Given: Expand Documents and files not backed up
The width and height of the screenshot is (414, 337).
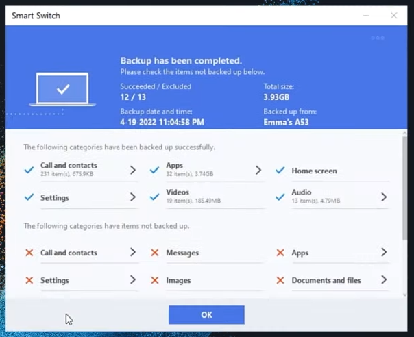Looking at the screenshot, I should point(384,279).
